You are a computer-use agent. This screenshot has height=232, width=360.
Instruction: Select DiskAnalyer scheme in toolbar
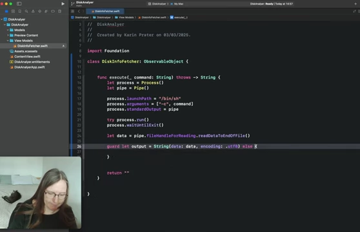tap(157, 4)
